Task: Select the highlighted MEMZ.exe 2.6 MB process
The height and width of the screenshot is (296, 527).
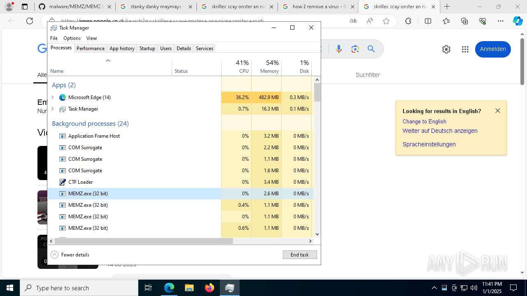Action: (181, 194)
